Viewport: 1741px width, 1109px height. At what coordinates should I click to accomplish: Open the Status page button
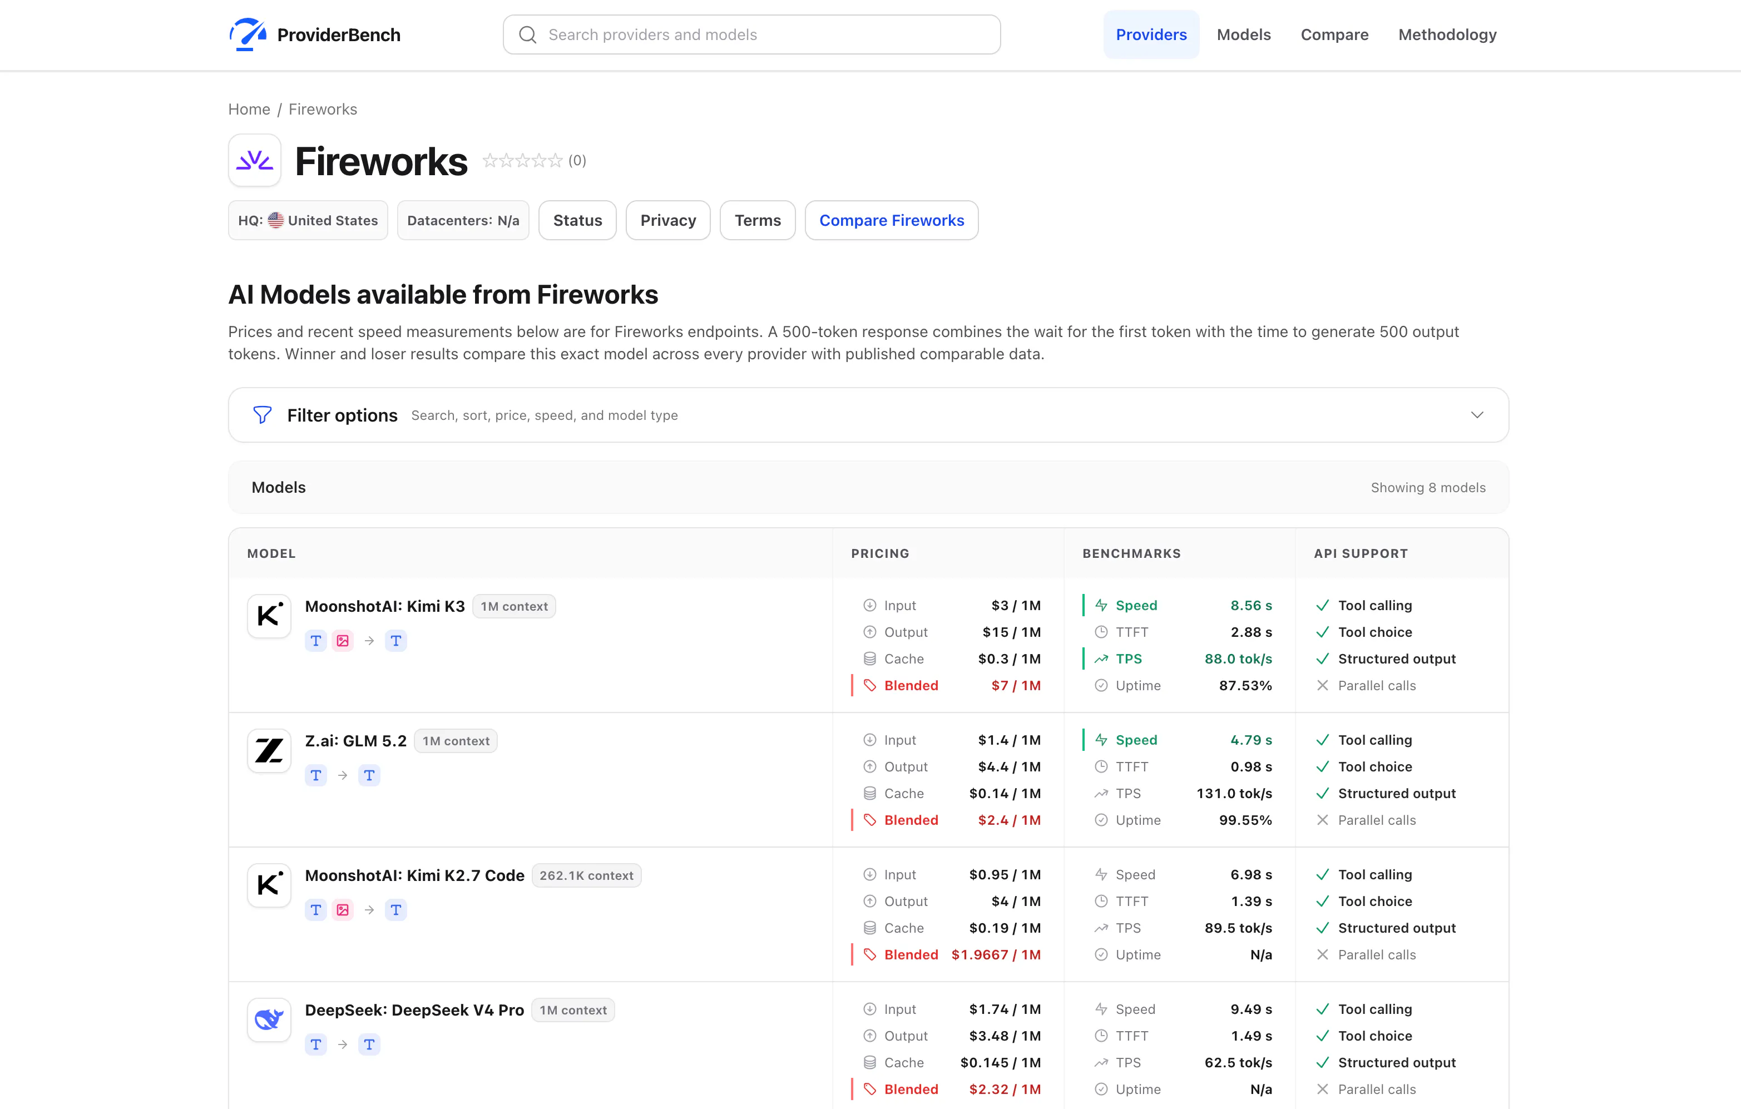[578, 220]
